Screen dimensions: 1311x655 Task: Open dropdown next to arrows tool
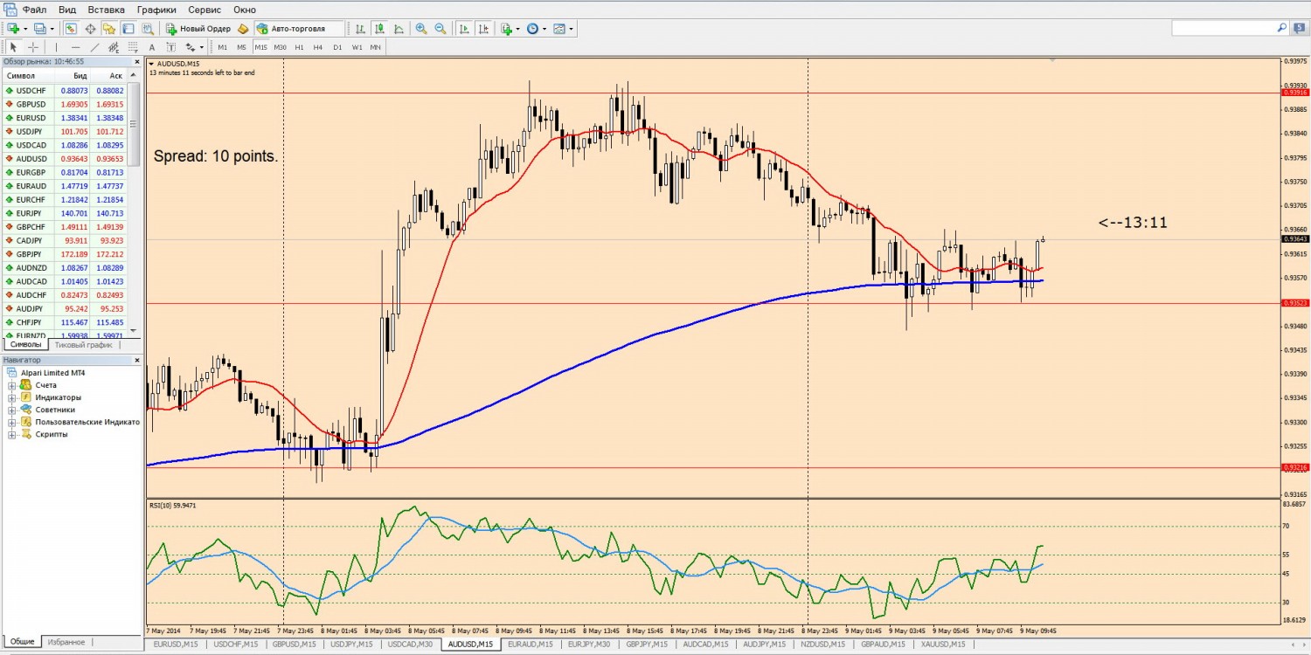click(x=202, y=47)
